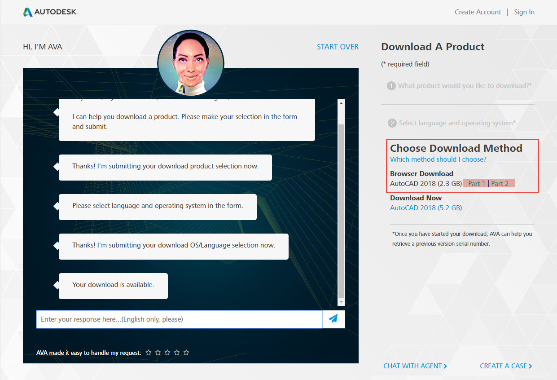Click 'Download A Product' heading
The image size is (557, 380).
pos(433,47)
